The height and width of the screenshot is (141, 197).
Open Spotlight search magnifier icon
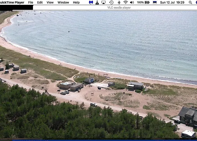point(191,3)
